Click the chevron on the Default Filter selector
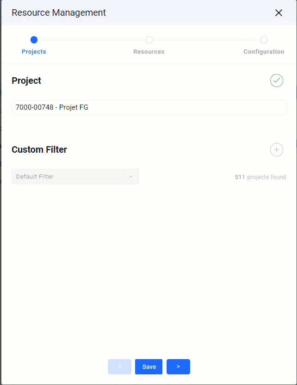The height and width of the screenshot is (385, 297). point(130,176)
